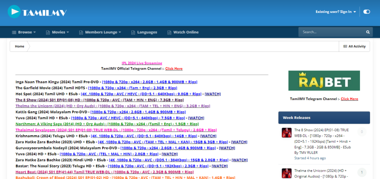Expand the Browse dropdown menu

point(24,32)
